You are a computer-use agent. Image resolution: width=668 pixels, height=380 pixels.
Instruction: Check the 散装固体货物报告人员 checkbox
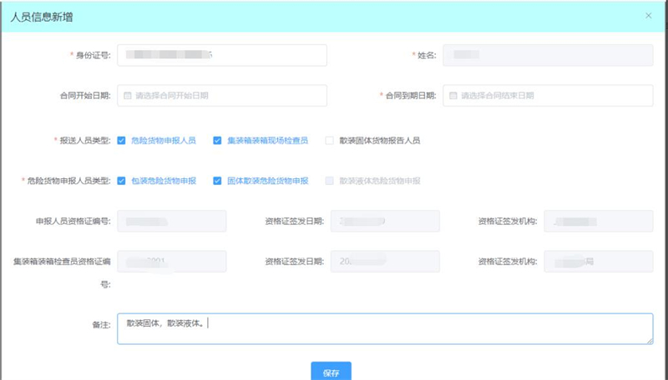(330, 141)
